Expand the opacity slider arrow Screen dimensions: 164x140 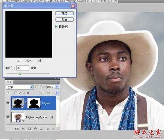tap(57, 87)
